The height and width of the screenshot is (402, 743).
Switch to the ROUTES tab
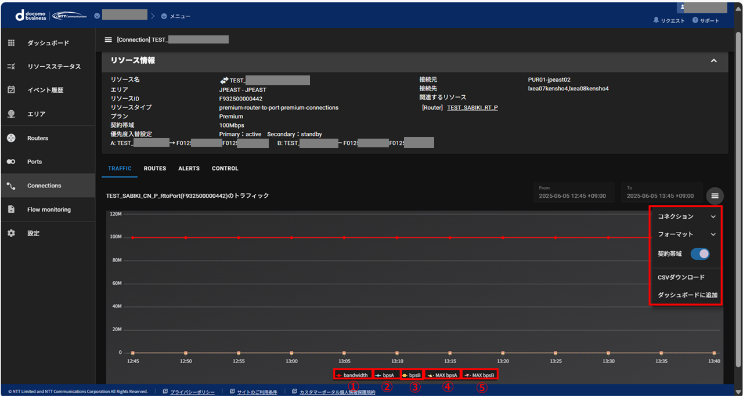click(x=155, y=168)
